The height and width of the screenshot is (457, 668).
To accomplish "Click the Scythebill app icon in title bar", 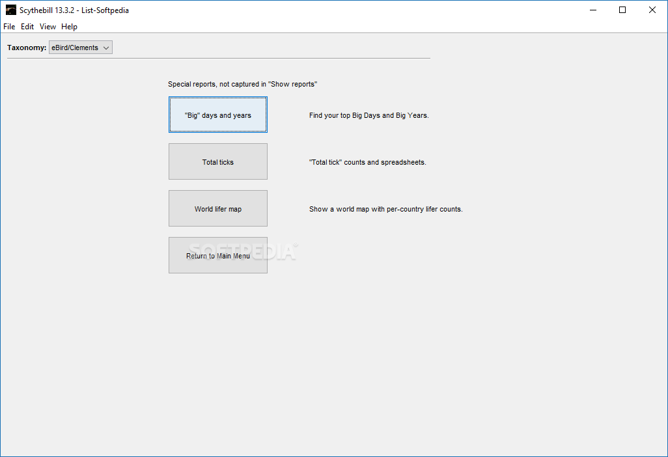I will click(11, 10).
